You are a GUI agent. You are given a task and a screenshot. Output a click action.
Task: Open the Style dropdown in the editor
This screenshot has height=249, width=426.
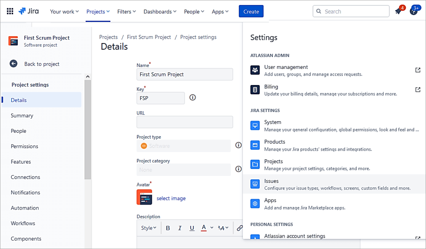149,227
